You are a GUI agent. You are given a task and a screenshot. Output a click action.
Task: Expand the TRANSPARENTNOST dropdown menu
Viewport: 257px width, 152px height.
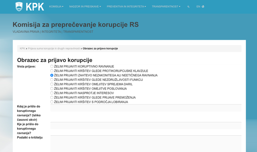point(166,7)
